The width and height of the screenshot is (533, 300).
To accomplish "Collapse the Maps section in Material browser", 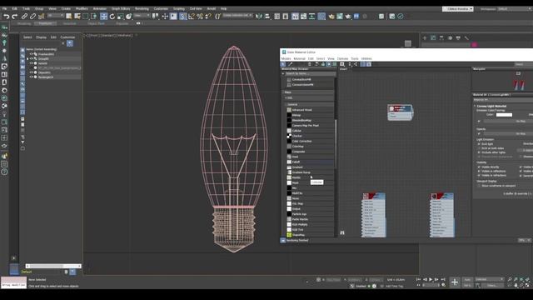I will tap(285, 92).
